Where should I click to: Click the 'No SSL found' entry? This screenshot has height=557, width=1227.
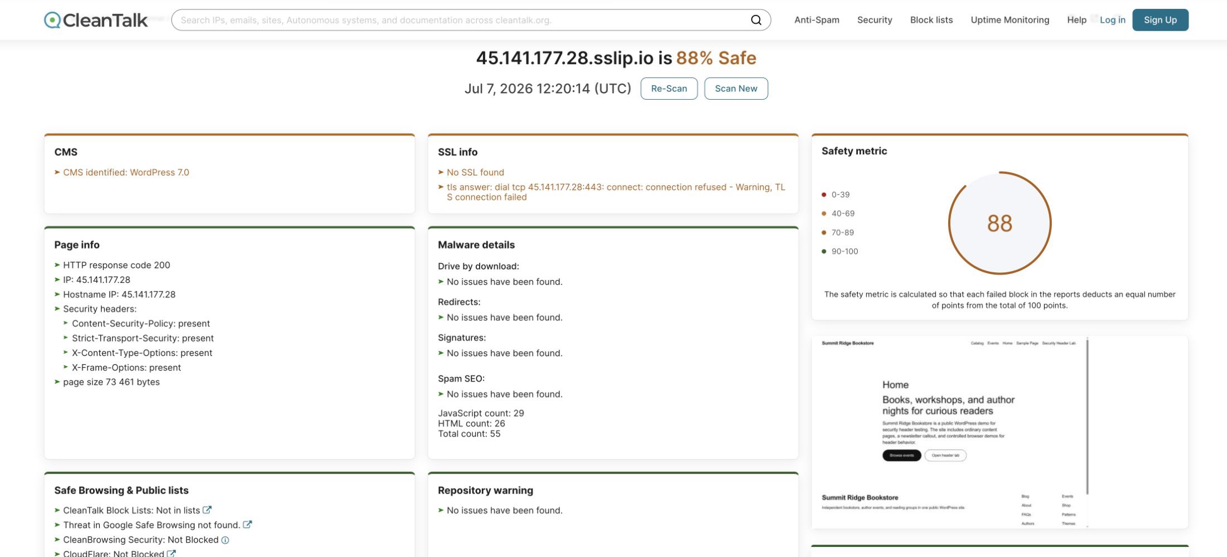point(475,172)
